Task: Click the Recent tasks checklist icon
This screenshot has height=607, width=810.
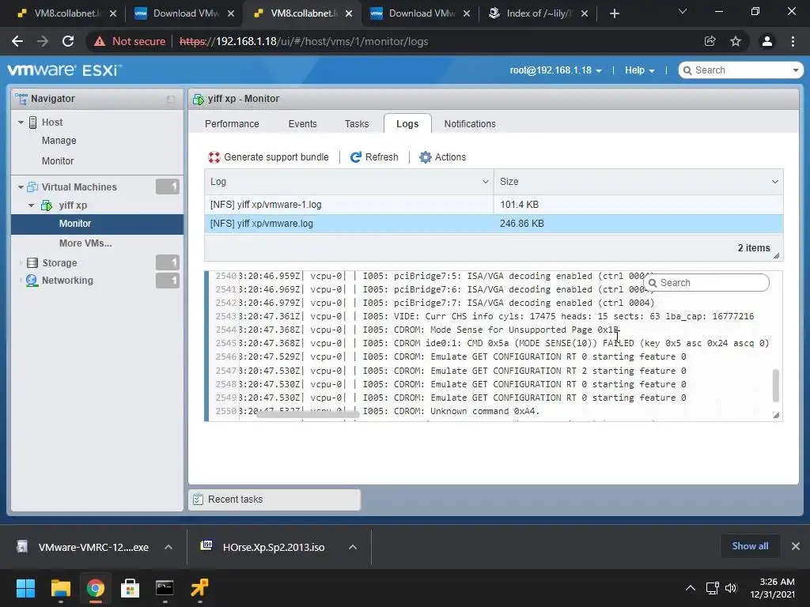Action: pos(198,500)
